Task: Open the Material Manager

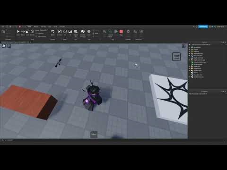Action: (83, 33)
